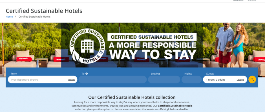Open the See list airports link
265x112 pixels.
(x=72, y=80)
